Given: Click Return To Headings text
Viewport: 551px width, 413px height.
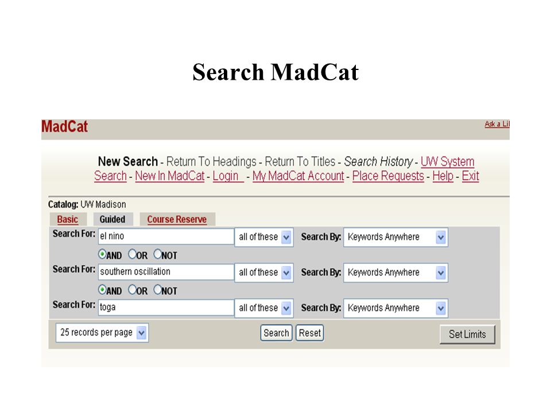Looking at the screenshot, I should click(x=211, y=162).
